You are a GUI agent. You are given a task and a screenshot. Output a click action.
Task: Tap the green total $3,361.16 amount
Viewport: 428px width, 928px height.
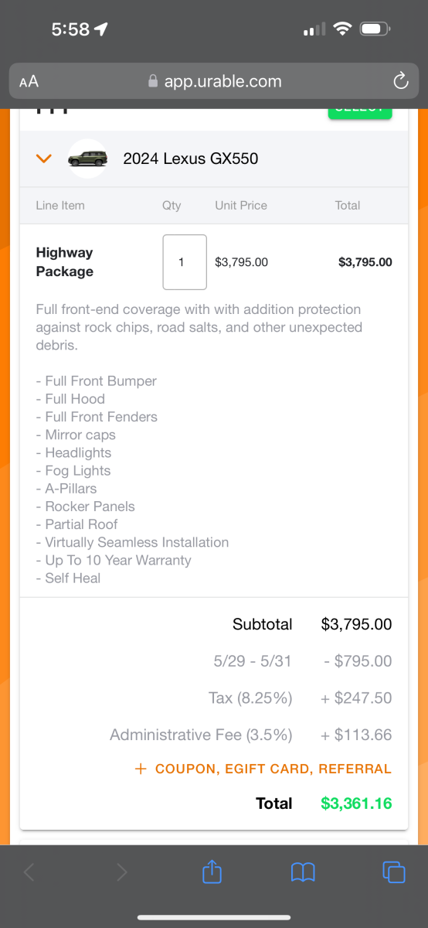356,803
